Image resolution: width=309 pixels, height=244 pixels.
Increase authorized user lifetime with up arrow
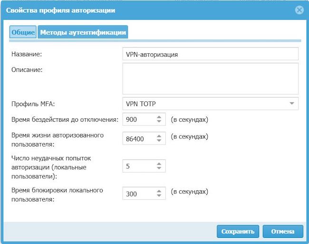159,136
